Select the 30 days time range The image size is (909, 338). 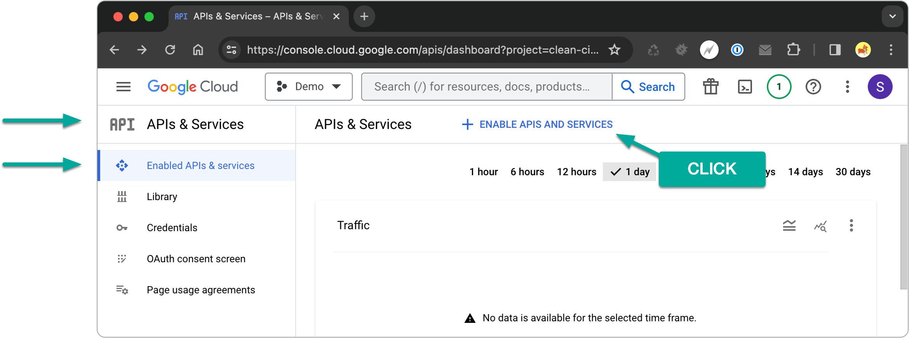(x=853, y=172)
